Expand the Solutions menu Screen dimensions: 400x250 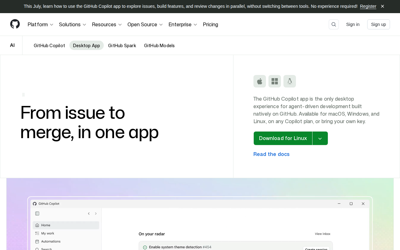click(72, 24)
